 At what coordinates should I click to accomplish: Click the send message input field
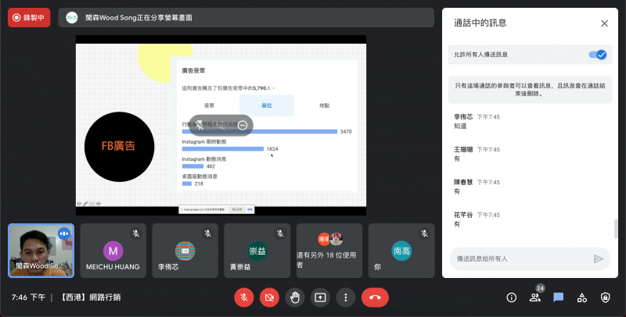tap(523, 259)
